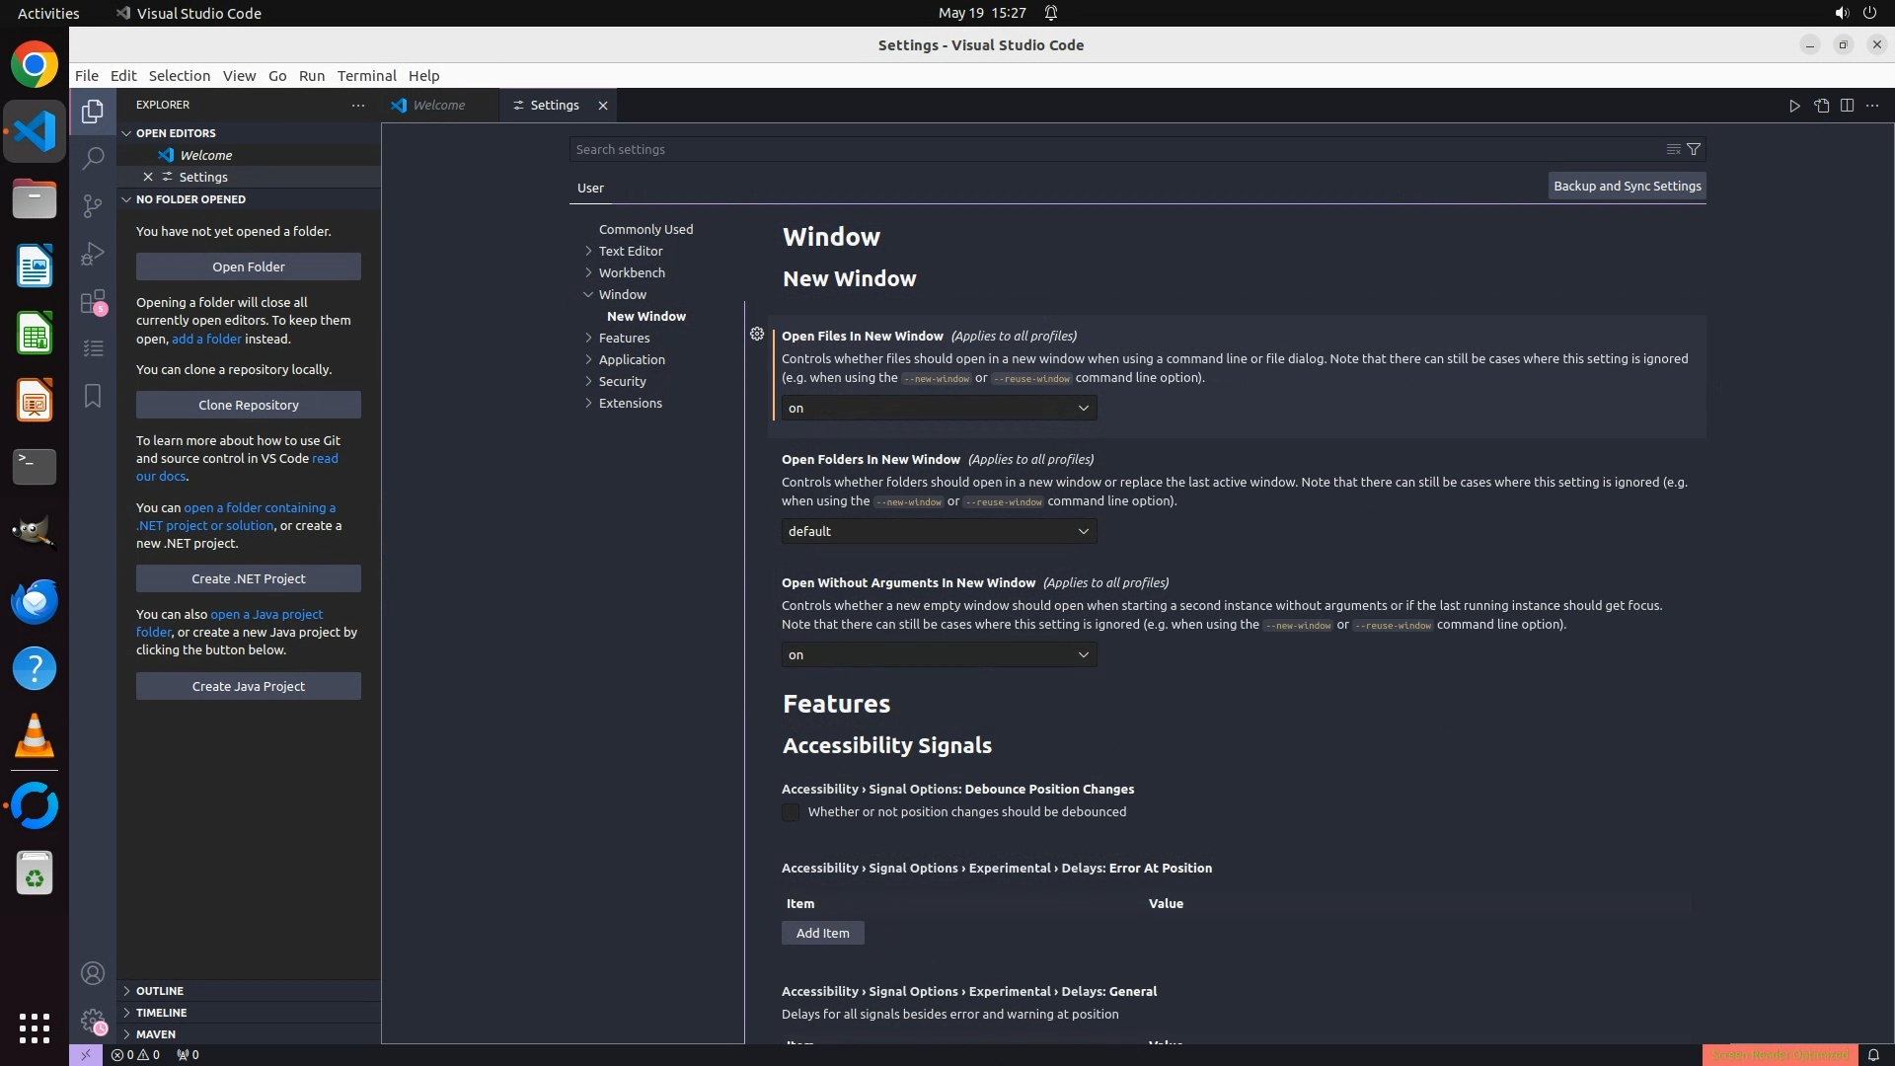Click the Open Settings (JSON) icon
The image size is (1895, 1066).
[1821, 106]
